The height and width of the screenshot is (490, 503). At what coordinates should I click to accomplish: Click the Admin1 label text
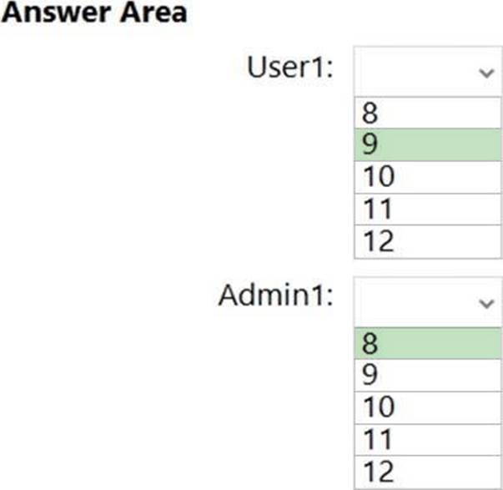coord(275,295)
